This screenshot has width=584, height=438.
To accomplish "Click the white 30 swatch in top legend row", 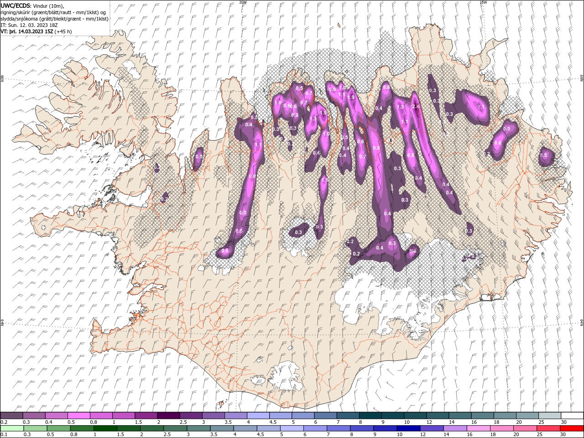I will tap(572, 416).
